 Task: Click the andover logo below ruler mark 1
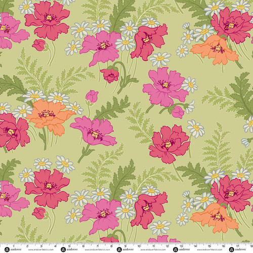(13, 249)
